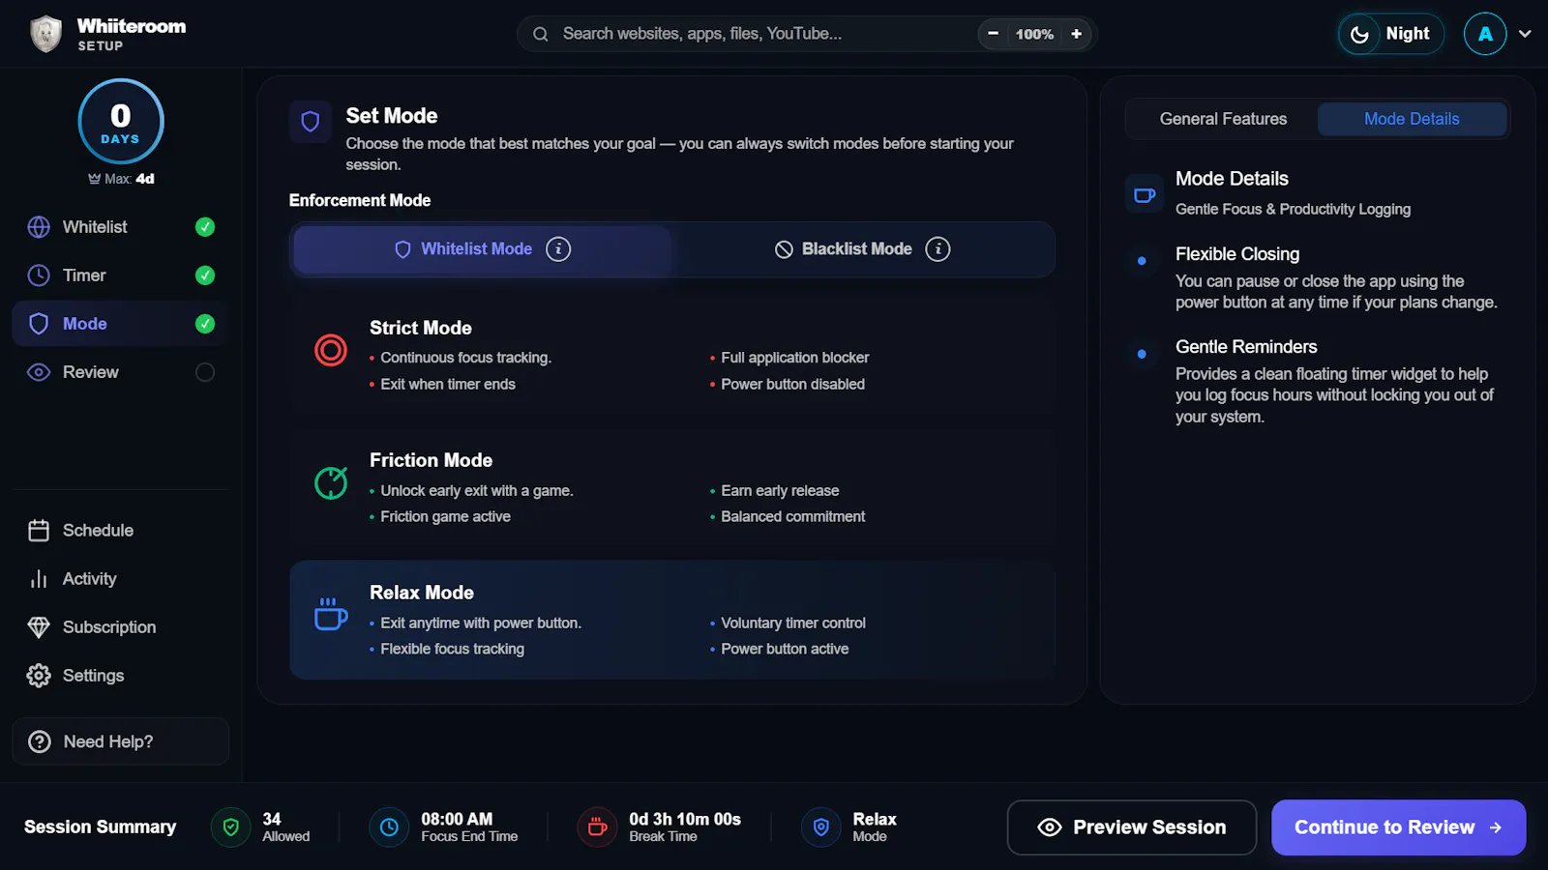
Task: Increase zoom with the plus button
Action: pyautogui.click(x=1076, y=34)
